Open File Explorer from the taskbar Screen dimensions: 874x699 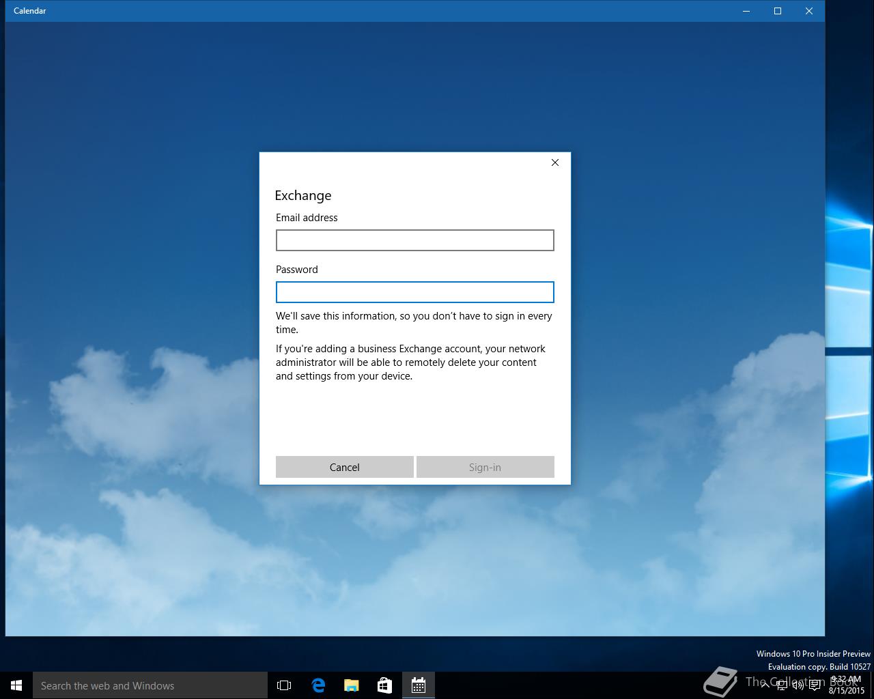pyautogui.click(x=352, y=685)
